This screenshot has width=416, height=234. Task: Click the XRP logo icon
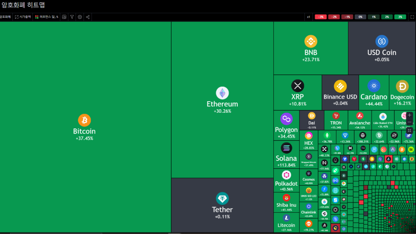tap(298, 86)
